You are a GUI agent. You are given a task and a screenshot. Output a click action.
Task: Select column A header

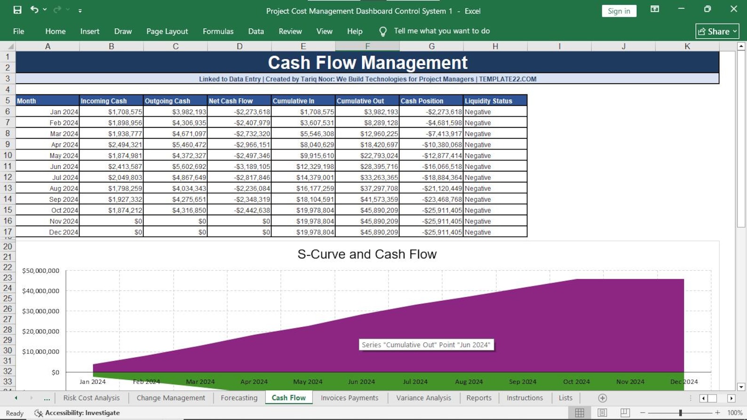48,46
